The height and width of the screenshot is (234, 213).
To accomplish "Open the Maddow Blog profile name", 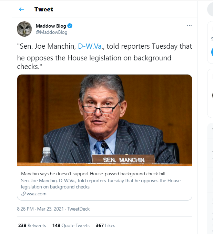I will [x=51, y=26].
